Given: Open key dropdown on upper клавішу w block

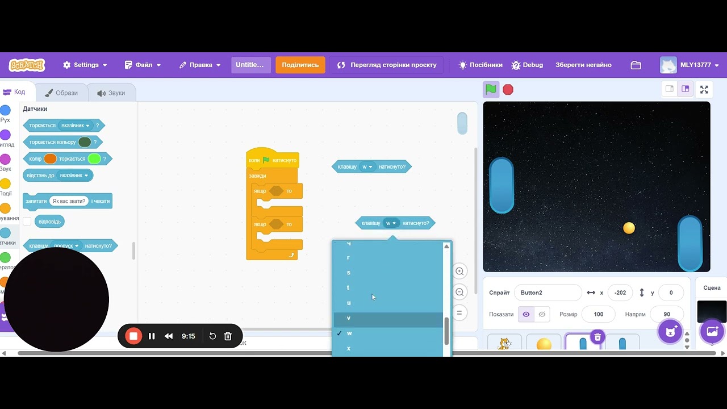Looking at the screenshot, I should click(x=367, y=167).
